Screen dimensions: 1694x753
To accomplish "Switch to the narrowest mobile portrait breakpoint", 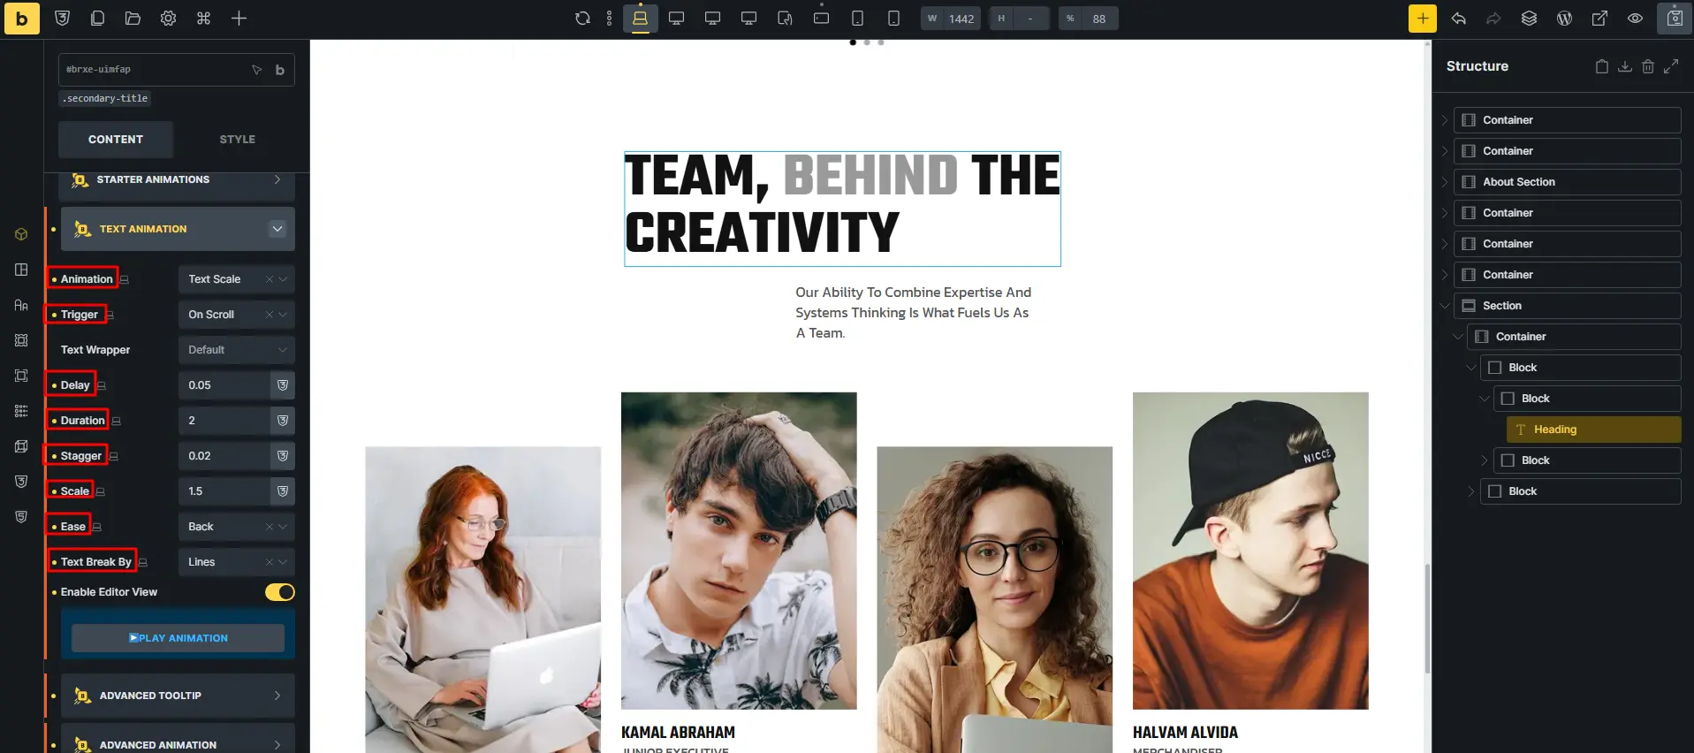I will point(893,19).
